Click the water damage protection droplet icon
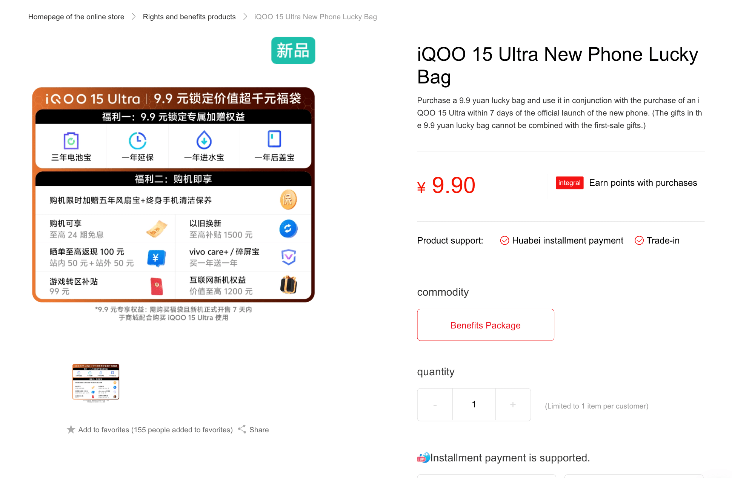 point(204,140)
